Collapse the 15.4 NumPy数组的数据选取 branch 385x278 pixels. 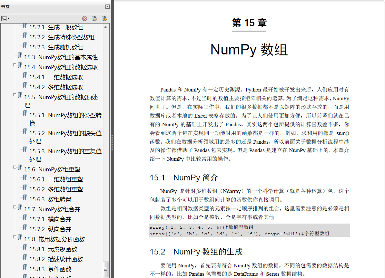[15, 65]
